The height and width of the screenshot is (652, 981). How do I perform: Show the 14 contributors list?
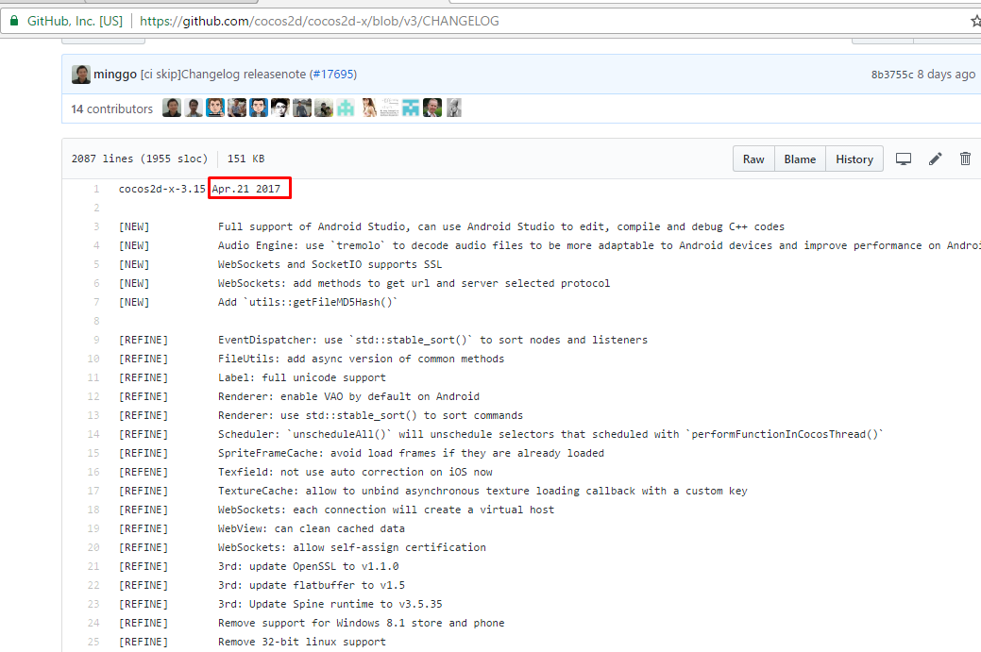point(111,109)
